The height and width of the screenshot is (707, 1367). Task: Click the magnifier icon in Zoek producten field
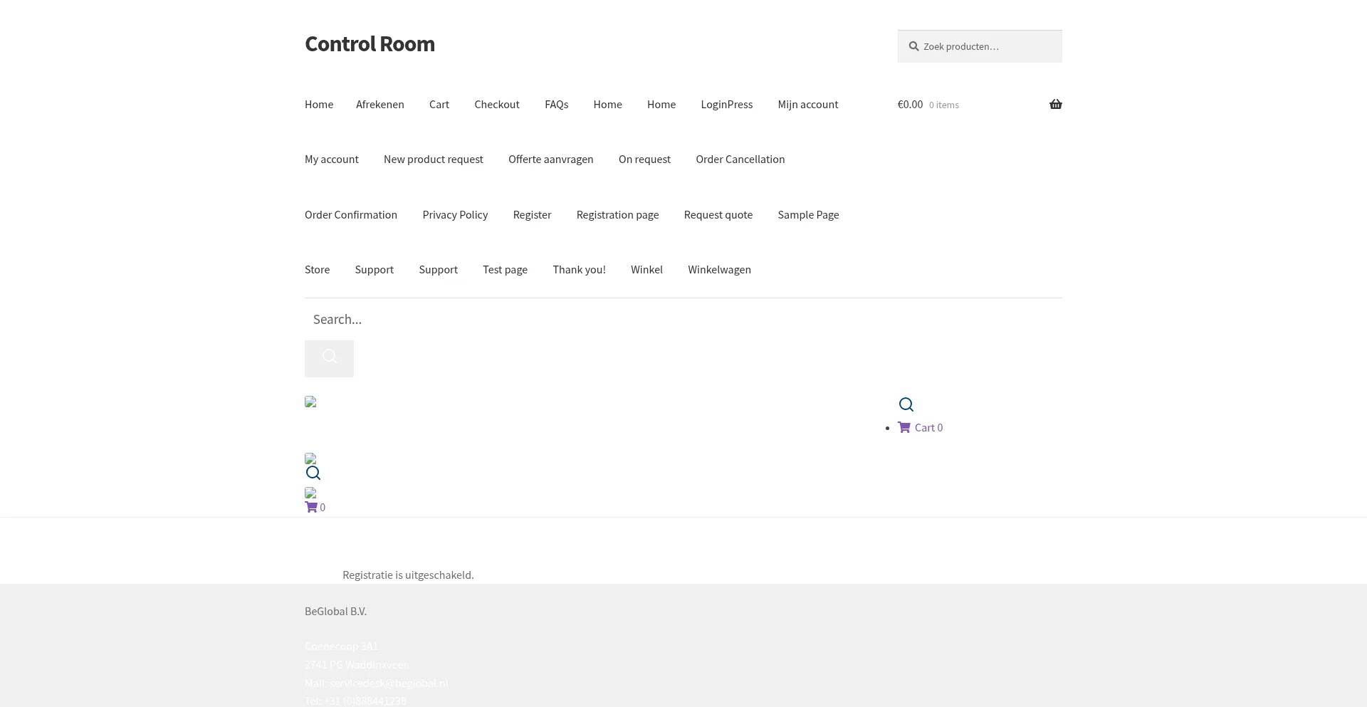pos(913,46)
